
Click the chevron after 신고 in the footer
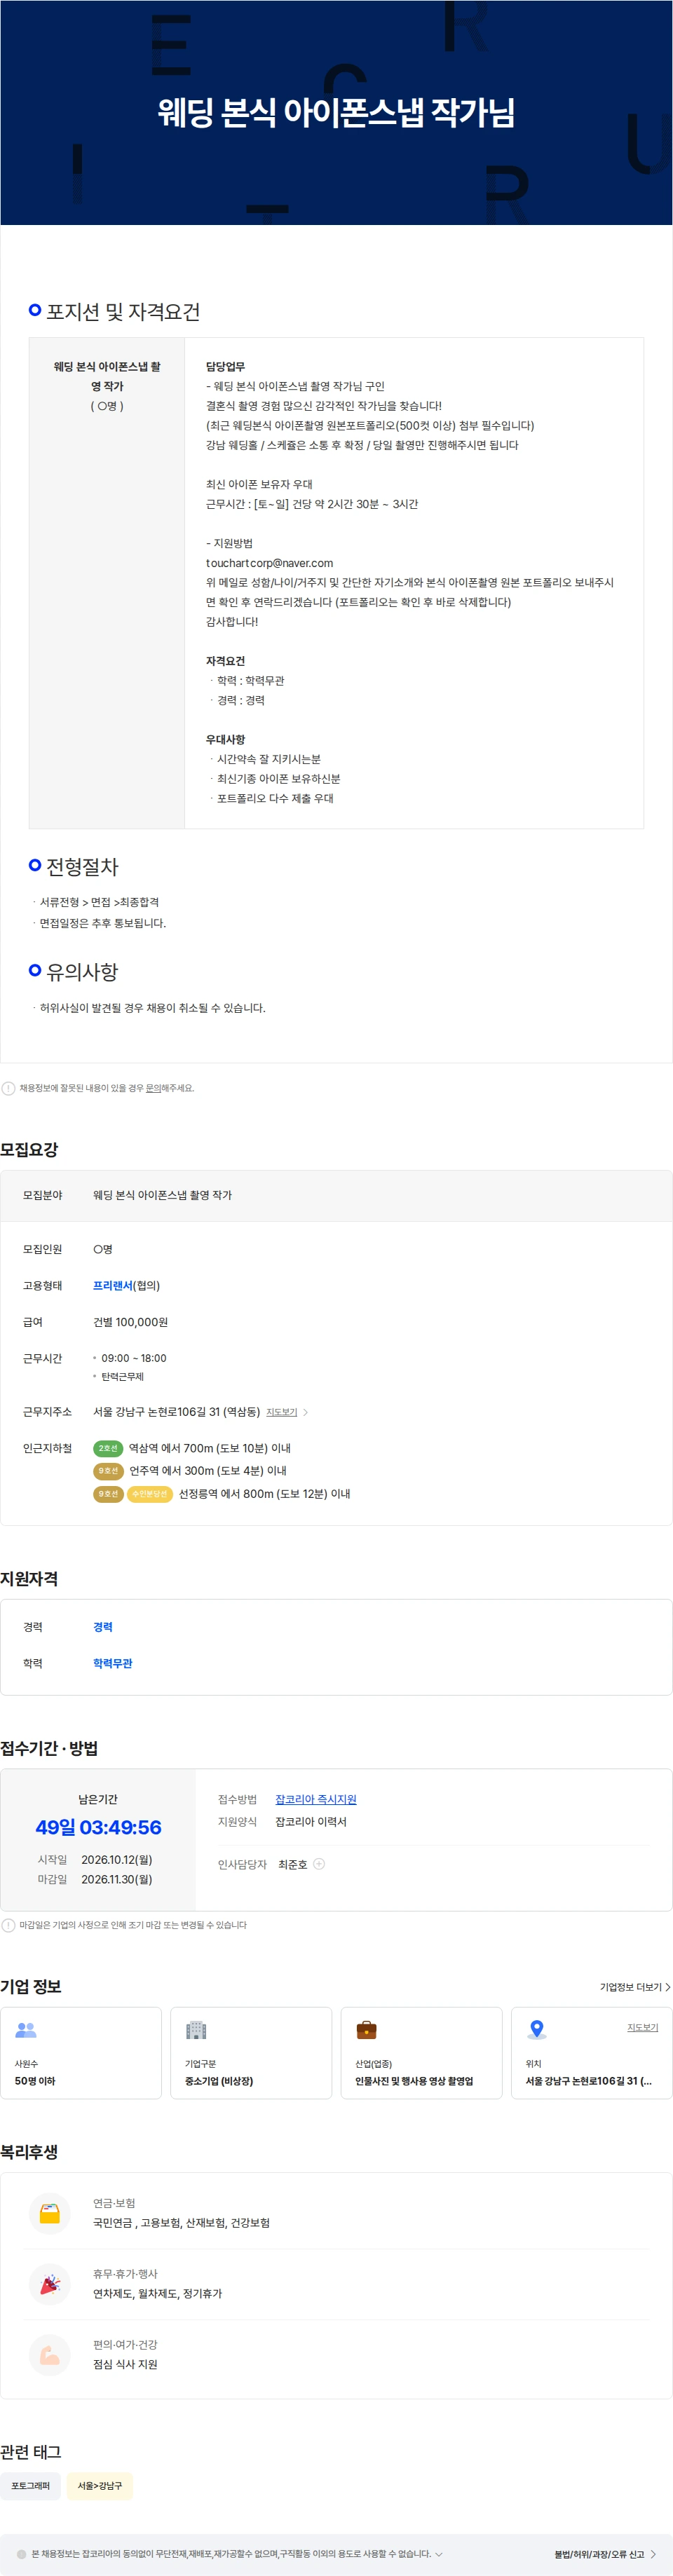click(x=653, y=2554)
